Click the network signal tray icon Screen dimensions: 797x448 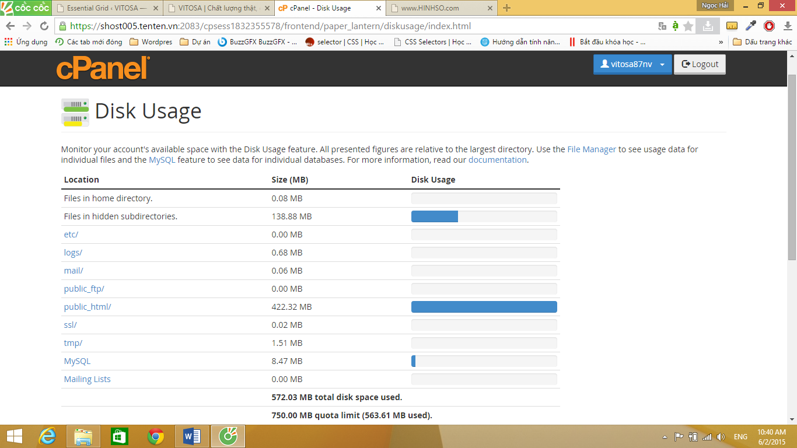pyautogui.click(x=707, y=437)
